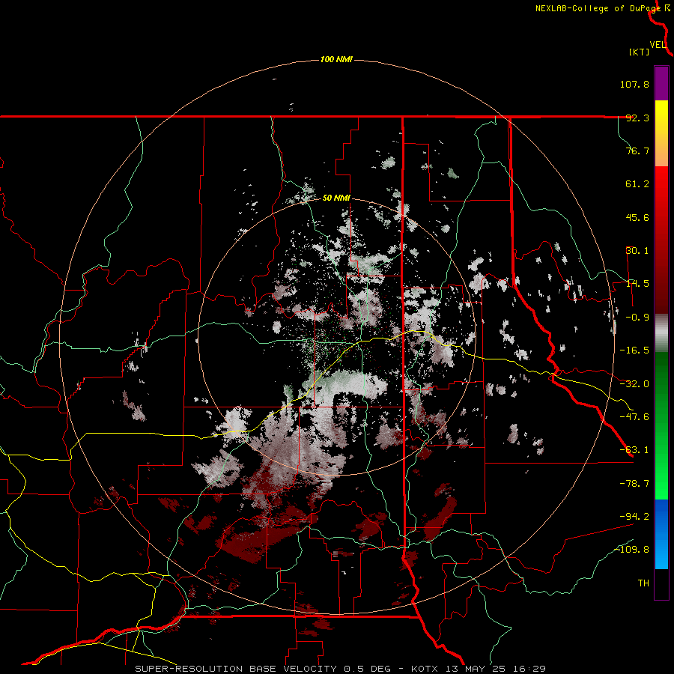
Task: Select the -94.2 velocity scale value
Action: coord(634,516)
